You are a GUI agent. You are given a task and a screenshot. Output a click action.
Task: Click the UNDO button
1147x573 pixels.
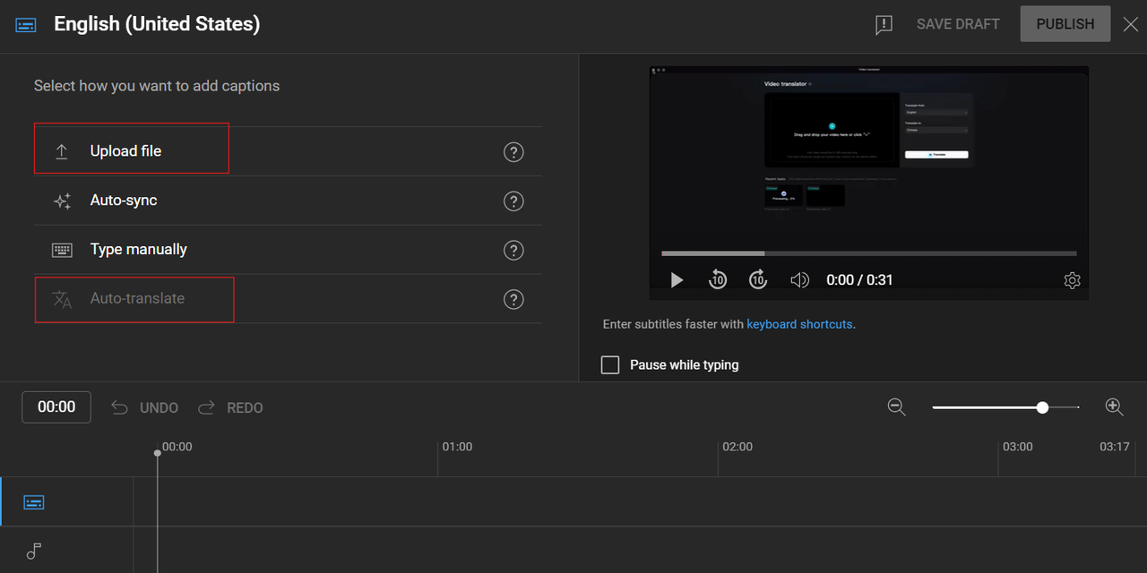[145, 407]
